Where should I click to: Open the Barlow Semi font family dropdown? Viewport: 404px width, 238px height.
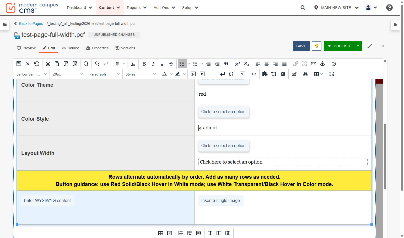(31, 74)
